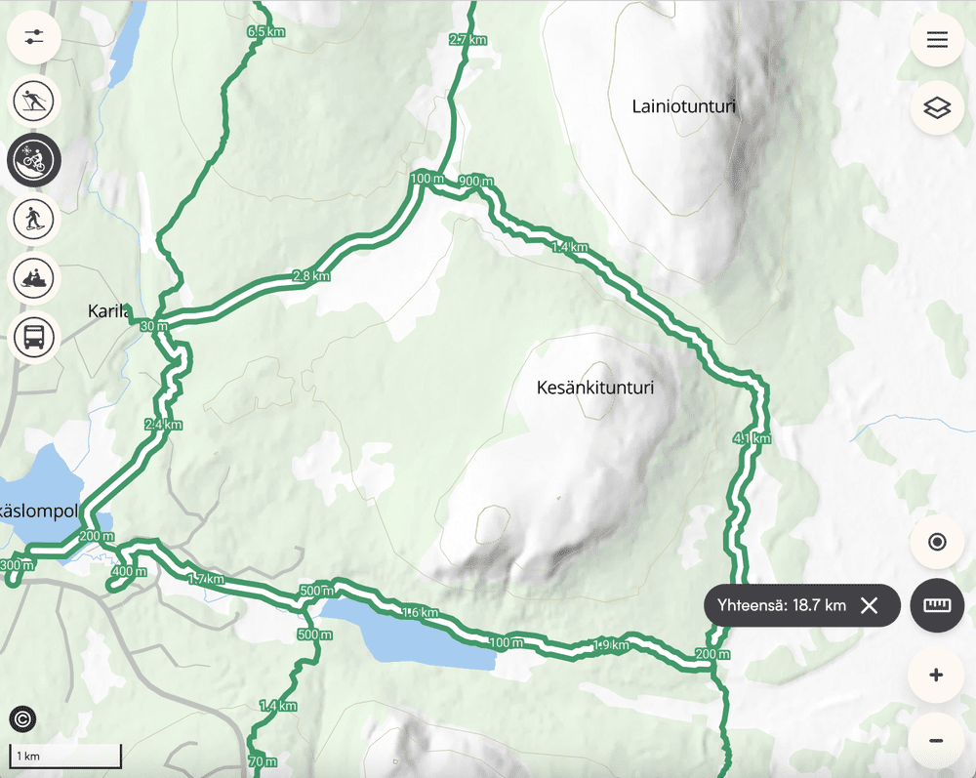The height and width of the screenshot is (778, 976).
Task: Open the hamburger main menu
Action: [x=937, y=40]
